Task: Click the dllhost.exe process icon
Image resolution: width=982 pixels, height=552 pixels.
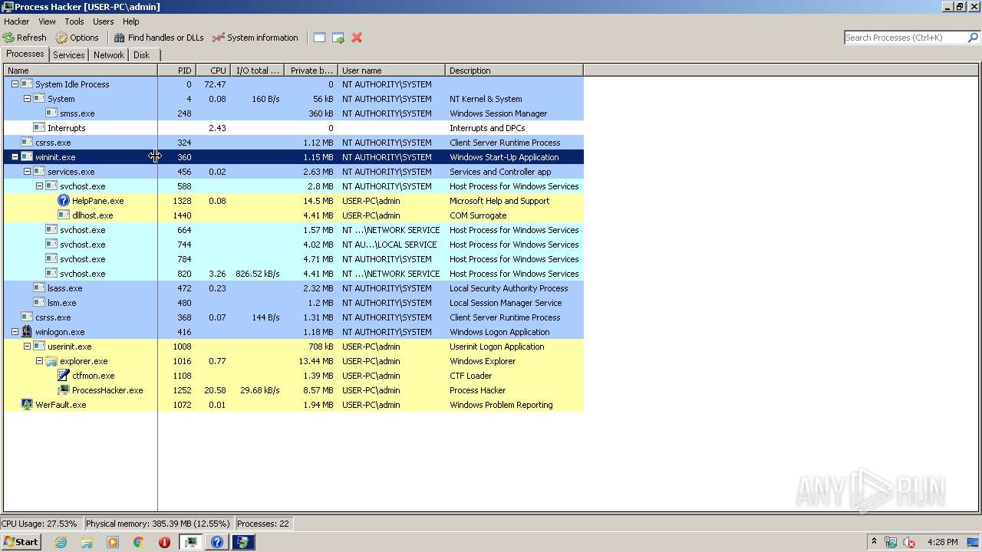Action: click(x=64, y=215)
